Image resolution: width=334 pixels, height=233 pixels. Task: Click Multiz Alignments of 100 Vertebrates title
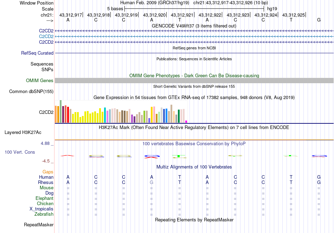click(194, 167)
